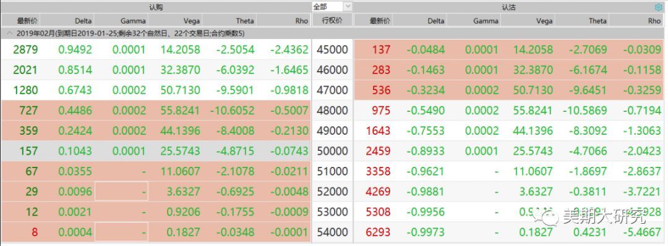Viewport: 668px width, 246px height.
Task: Select the 全部 combo box field
Action: pyautogui.click(x=332, y=7)
